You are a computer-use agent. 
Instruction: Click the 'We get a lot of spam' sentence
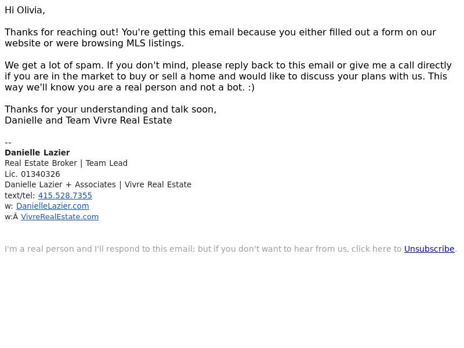pos(54,65)
